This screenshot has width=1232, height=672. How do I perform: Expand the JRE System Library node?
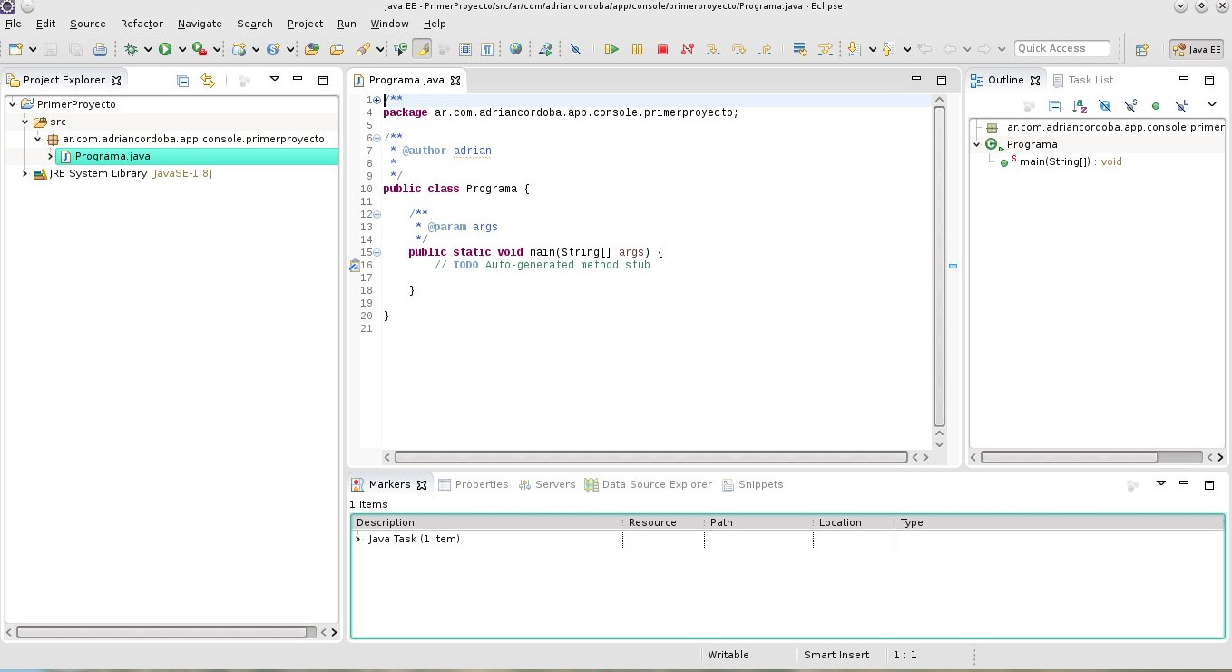click(x=25, y=173)
